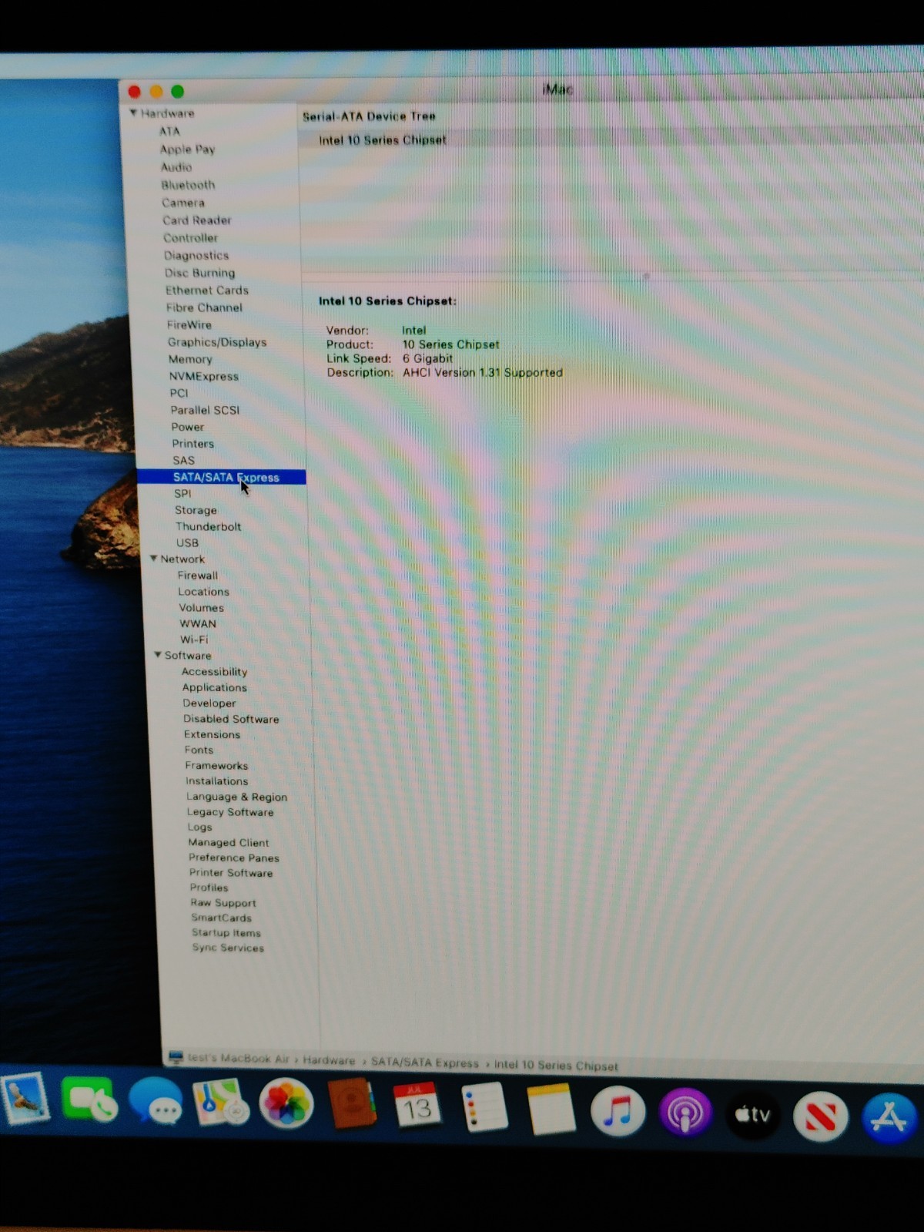Click 'AHCI Version 1.31 Supported' description value
Image resolution: width=924 pixels, height=1232 pixels.
[483, 373]
